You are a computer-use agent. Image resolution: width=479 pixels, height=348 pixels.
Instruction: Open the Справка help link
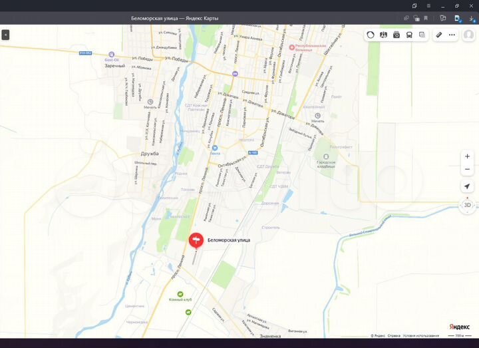point(394,335)
